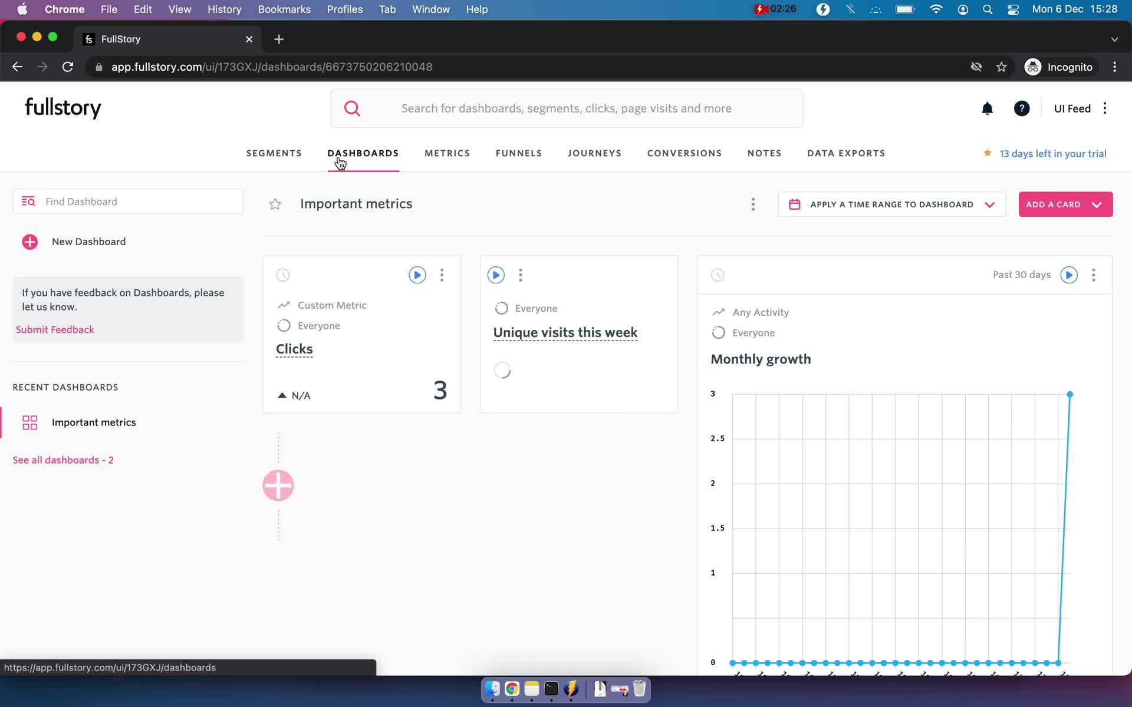Click the trial star icon

tap(987, 153)
